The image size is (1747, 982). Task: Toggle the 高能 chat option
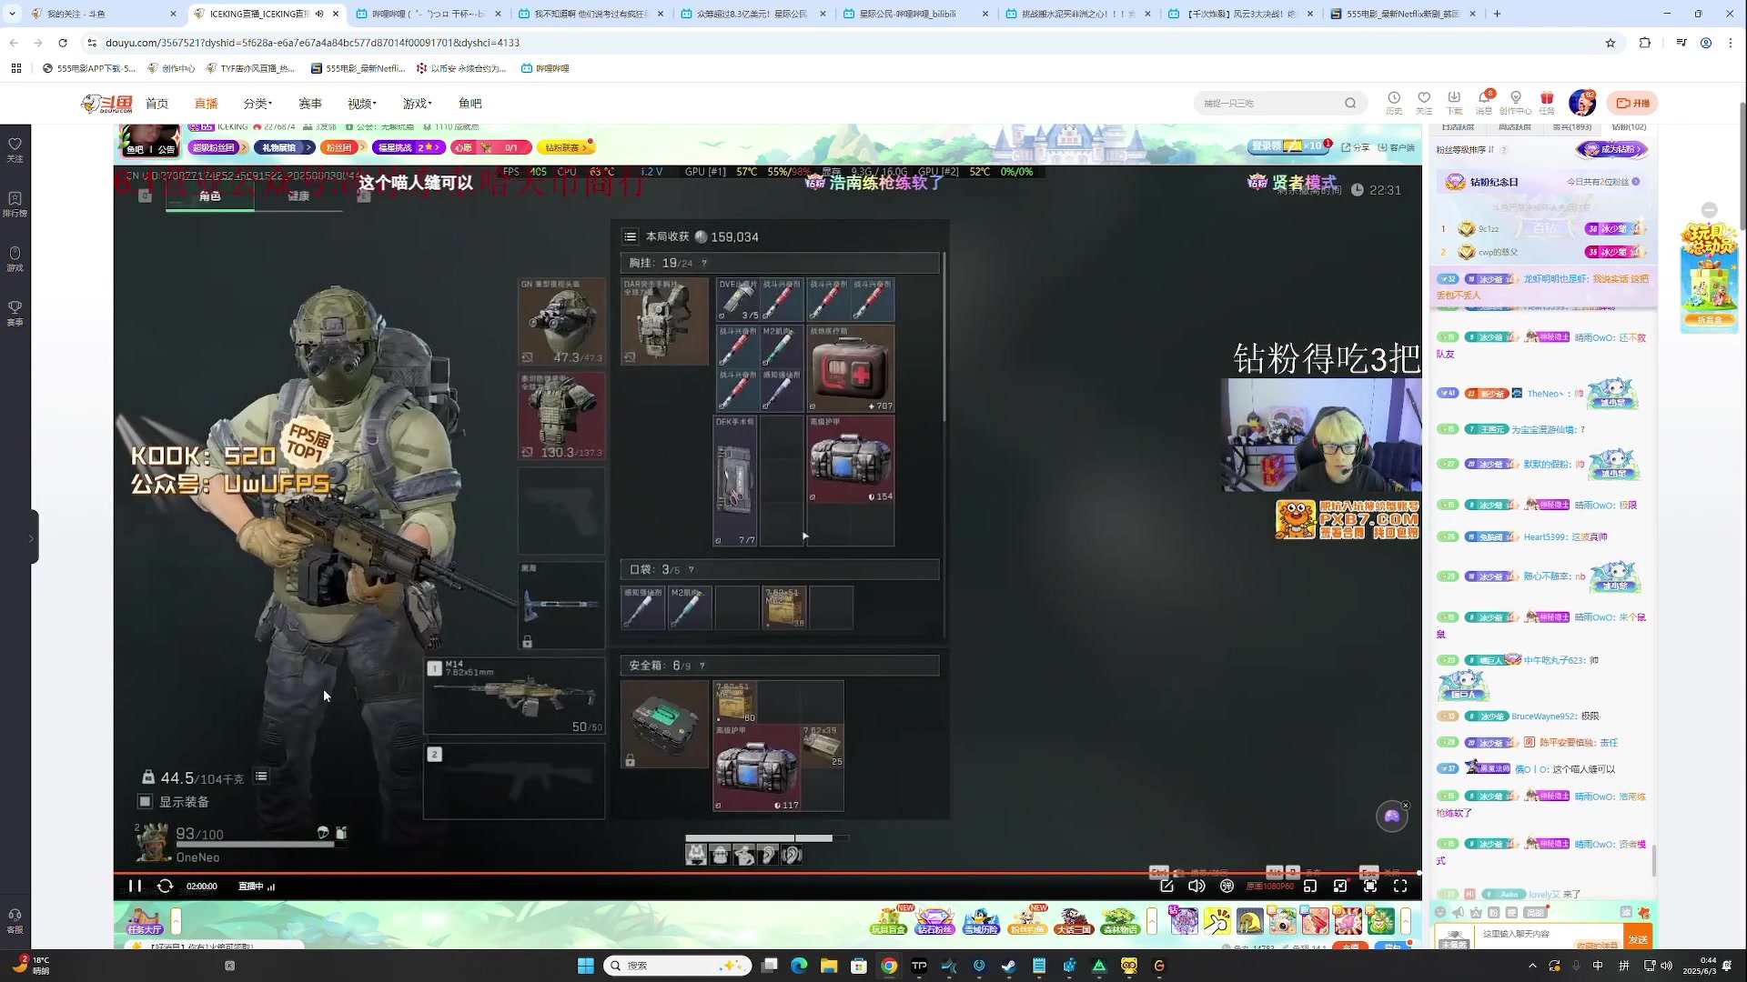(1536, 912)
